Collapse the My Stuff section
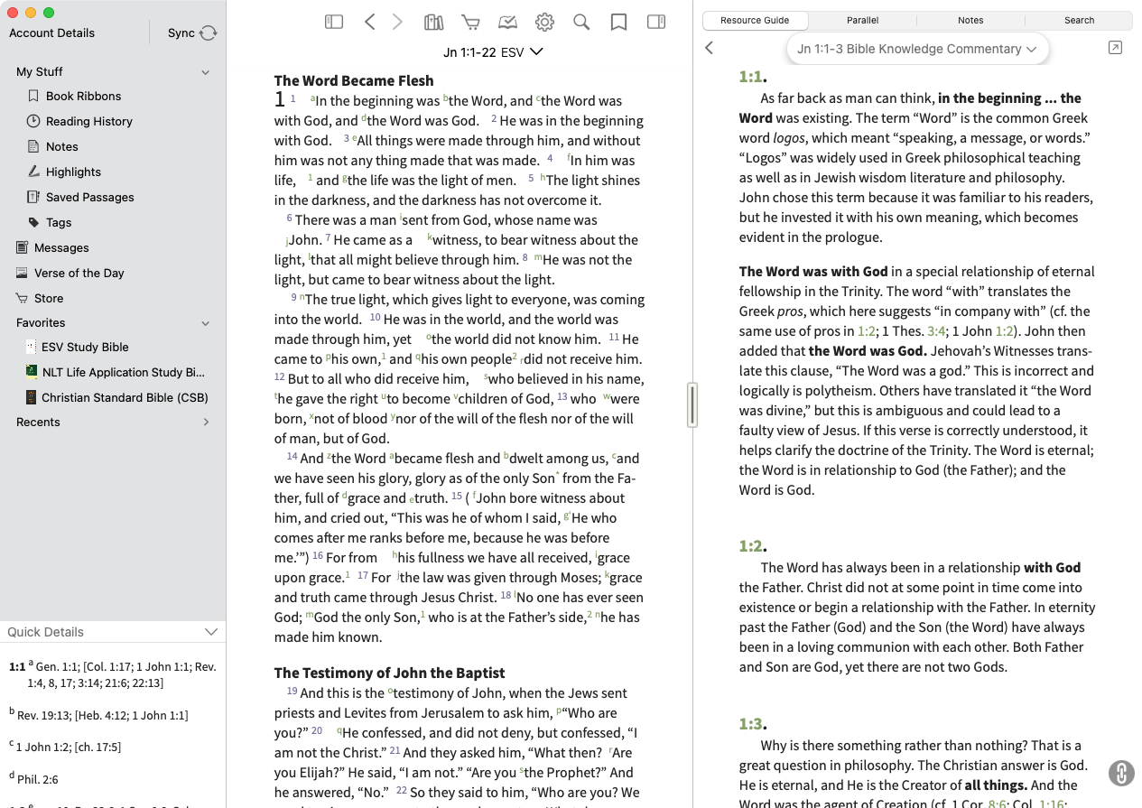1142x808 pixels. coord(205,72)
